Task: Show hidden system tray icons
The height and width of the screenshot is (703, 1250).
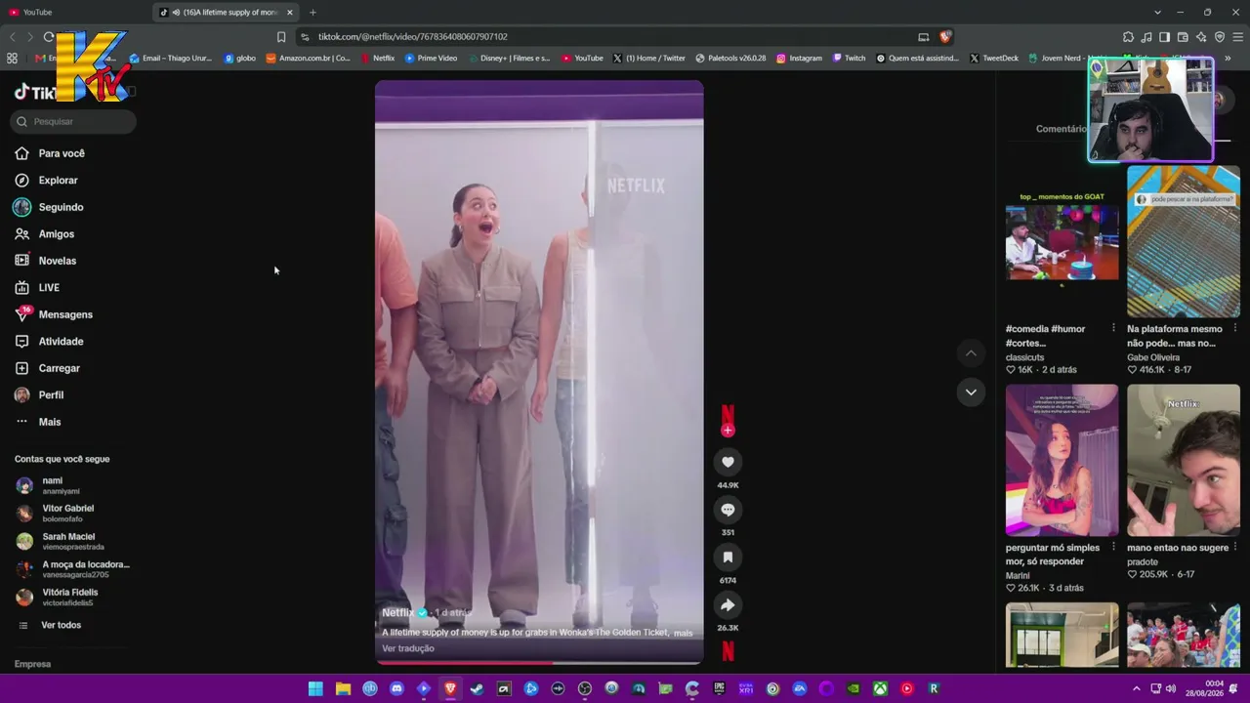Action: coord(1136,688)
